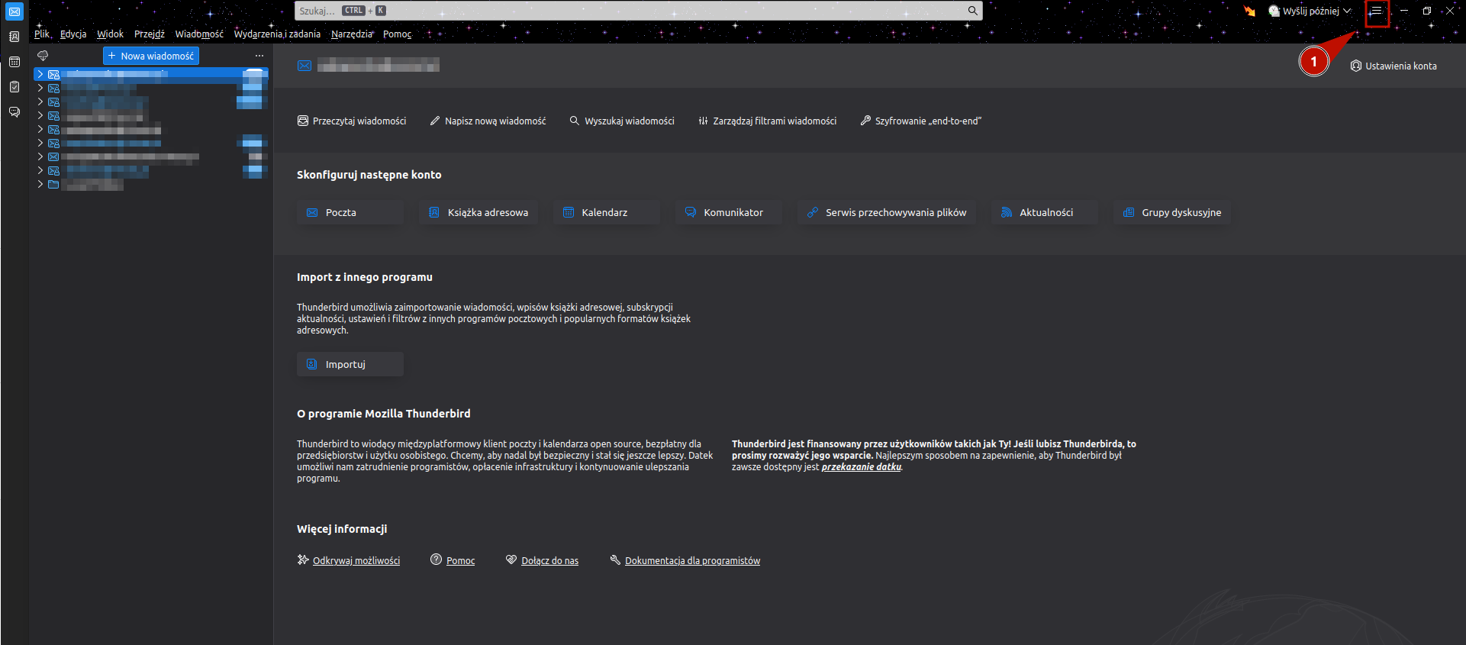Click Wyszukaj wiadomości
Viewport: 1466px width, 645px height.
[622, 121]
